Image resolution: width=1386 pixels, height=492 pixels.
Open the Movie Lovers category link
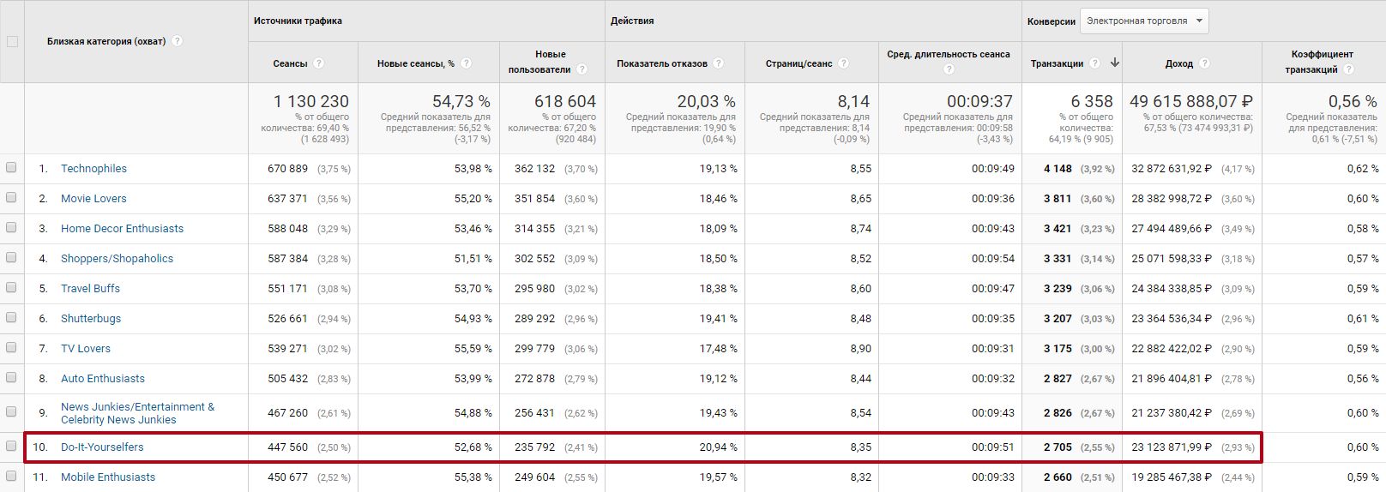tap(93, 199)
